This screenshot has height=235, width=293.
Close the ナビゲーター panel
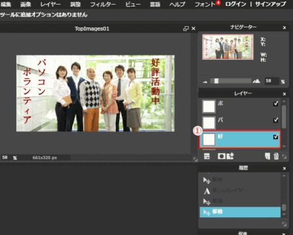tap(284, 27)
